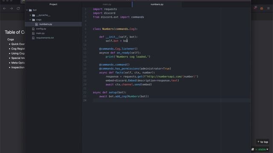This screenshot has width=273, height=153.
Task: Go back in the browser window
Action: (x=5, y=8)
